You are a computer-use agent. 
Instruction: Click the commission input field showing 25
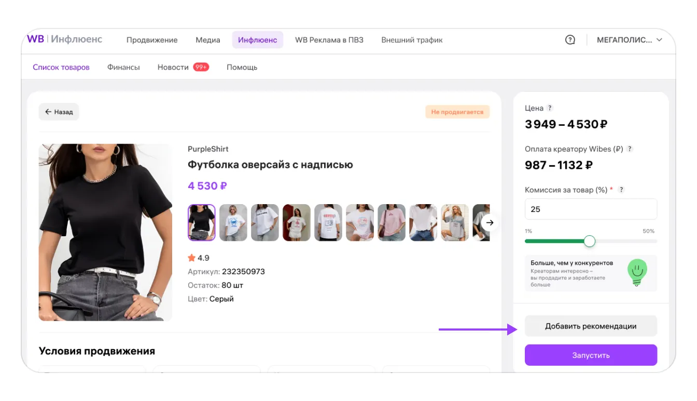pyautogui.click(x=591, y=209)
